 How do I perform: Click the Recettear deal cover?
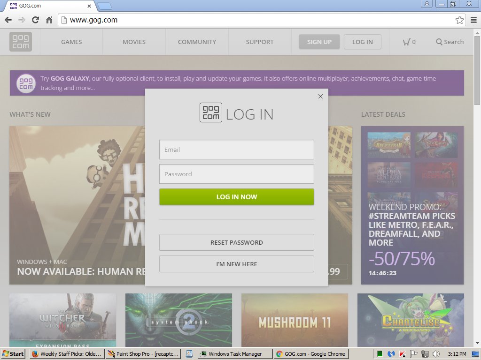click(389, 145)
